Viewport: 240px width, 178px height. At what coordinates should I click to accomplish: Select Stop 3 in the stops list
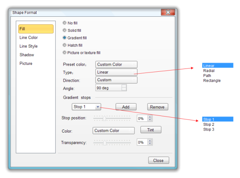coord(209,129)
